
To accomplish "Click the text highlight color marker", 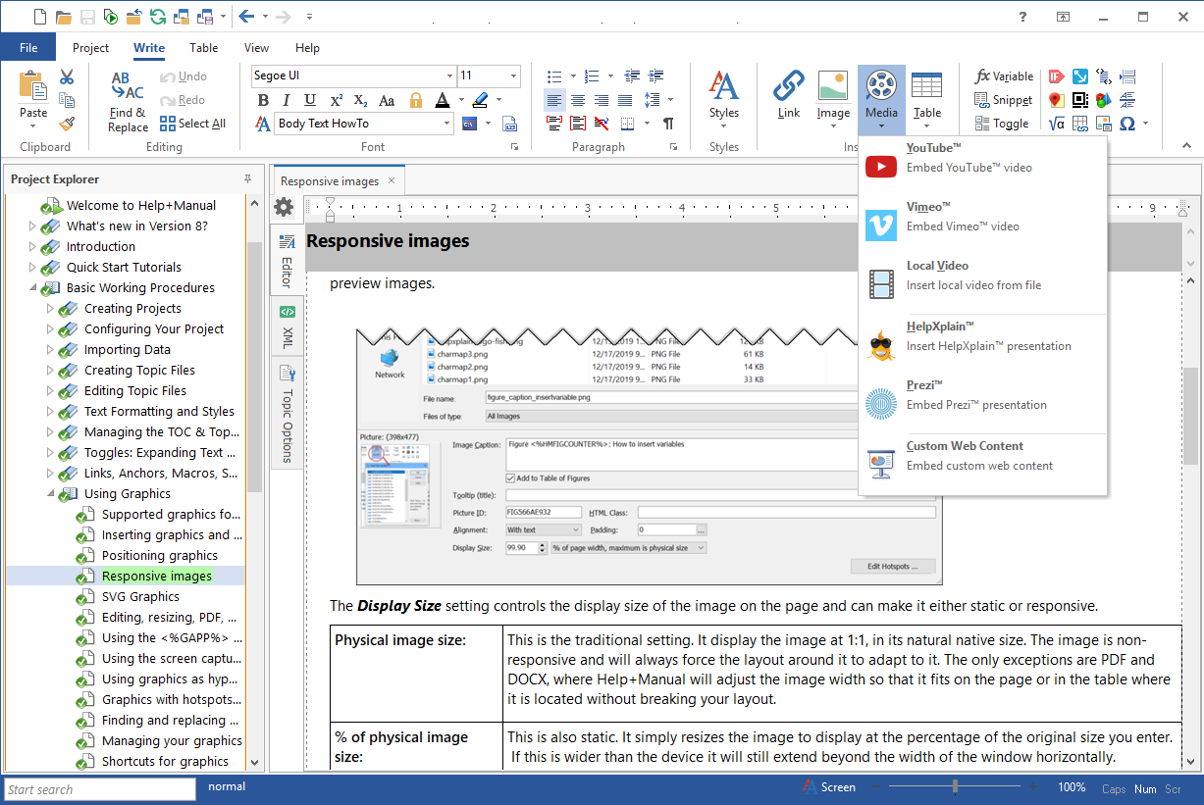I will tap(480, 100).
